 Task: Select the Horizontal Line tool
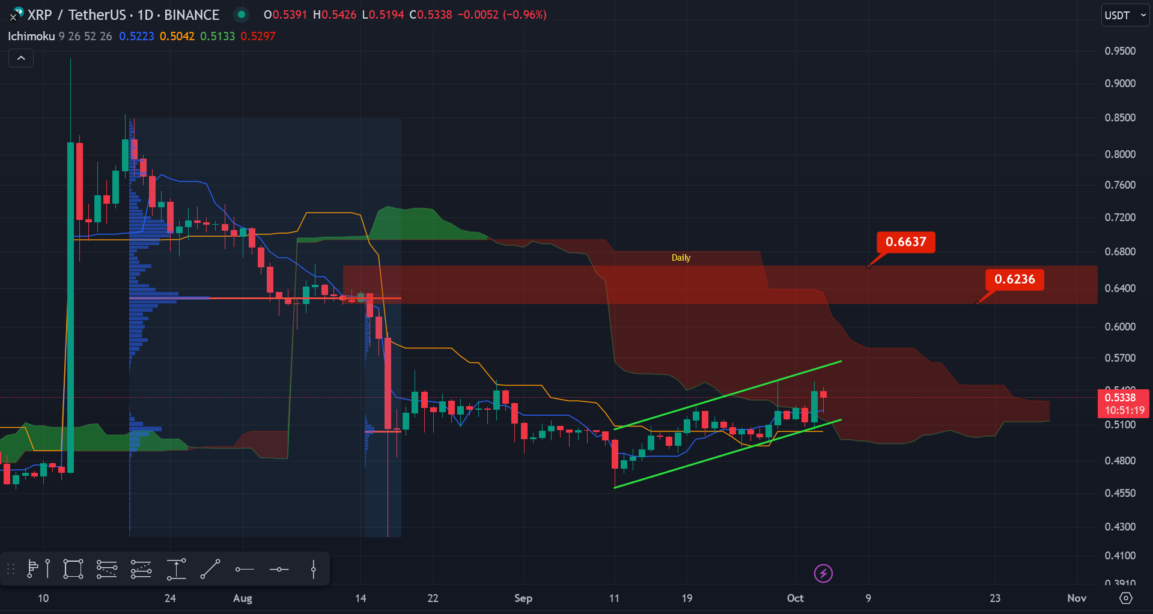pyautogui.click(x=279, y=569)
